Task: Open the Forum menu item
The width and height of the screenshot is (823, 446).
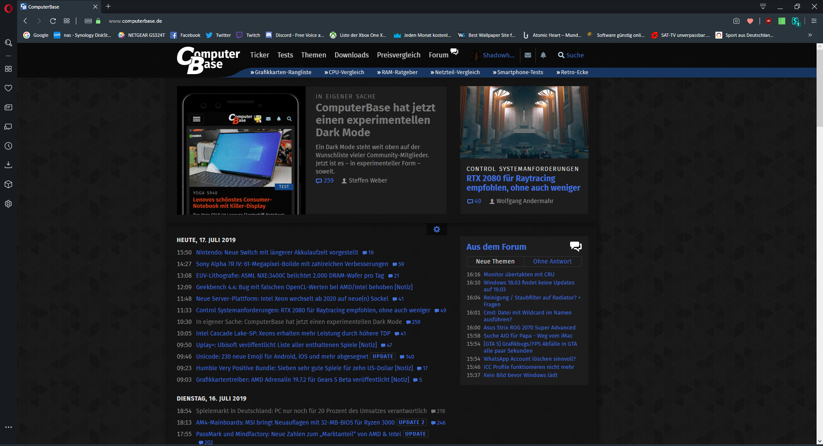Action: [439, 55]
